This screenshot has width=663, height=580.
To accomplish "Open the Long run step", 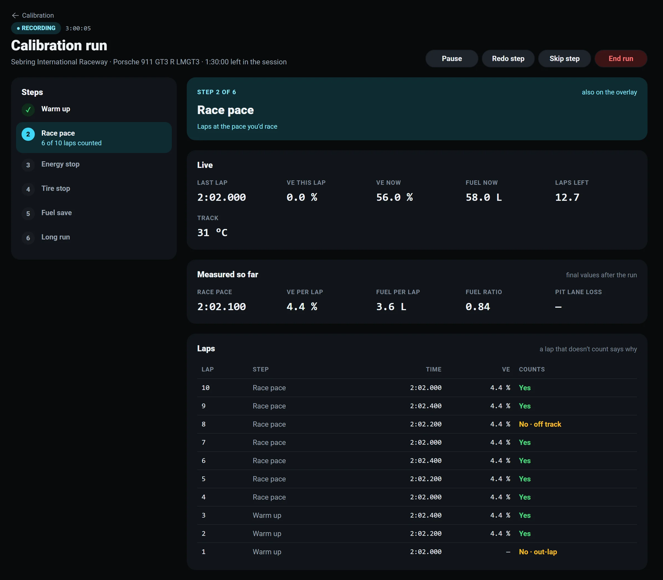I will point(94,237).
